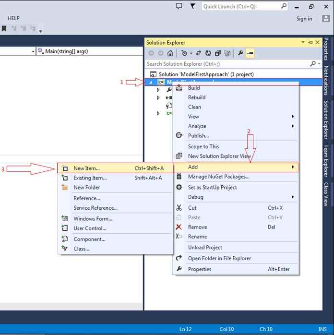Open the HELP menu
The height and width of the screenshot is (335, 334).
pos(13,18)
